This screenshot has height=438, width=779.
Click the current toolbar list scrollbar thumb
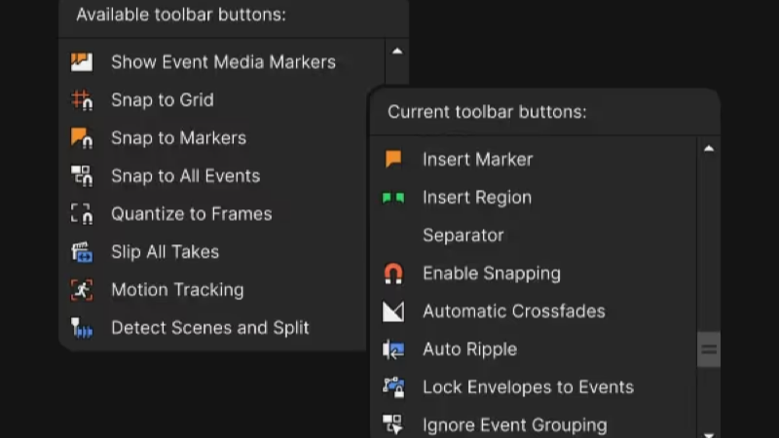click(x=709, y=349)
